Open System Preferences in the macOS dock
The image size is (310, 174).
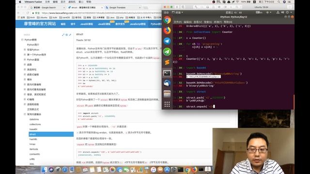coord(174,170)
